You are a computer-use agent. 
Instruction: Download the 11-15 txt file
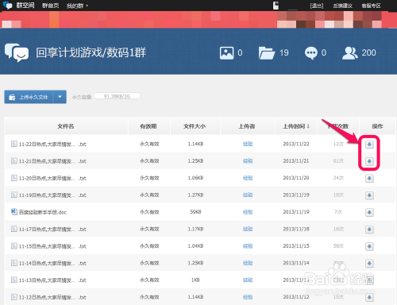(x=369, y=246)
